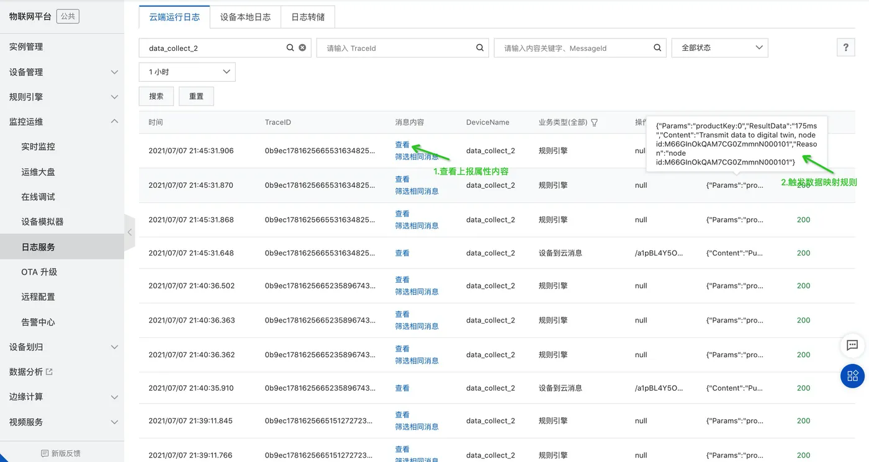This screenshot has width=869, height=462.
Task: Click the 时间 column header
Action: click(x=156, y=122)
